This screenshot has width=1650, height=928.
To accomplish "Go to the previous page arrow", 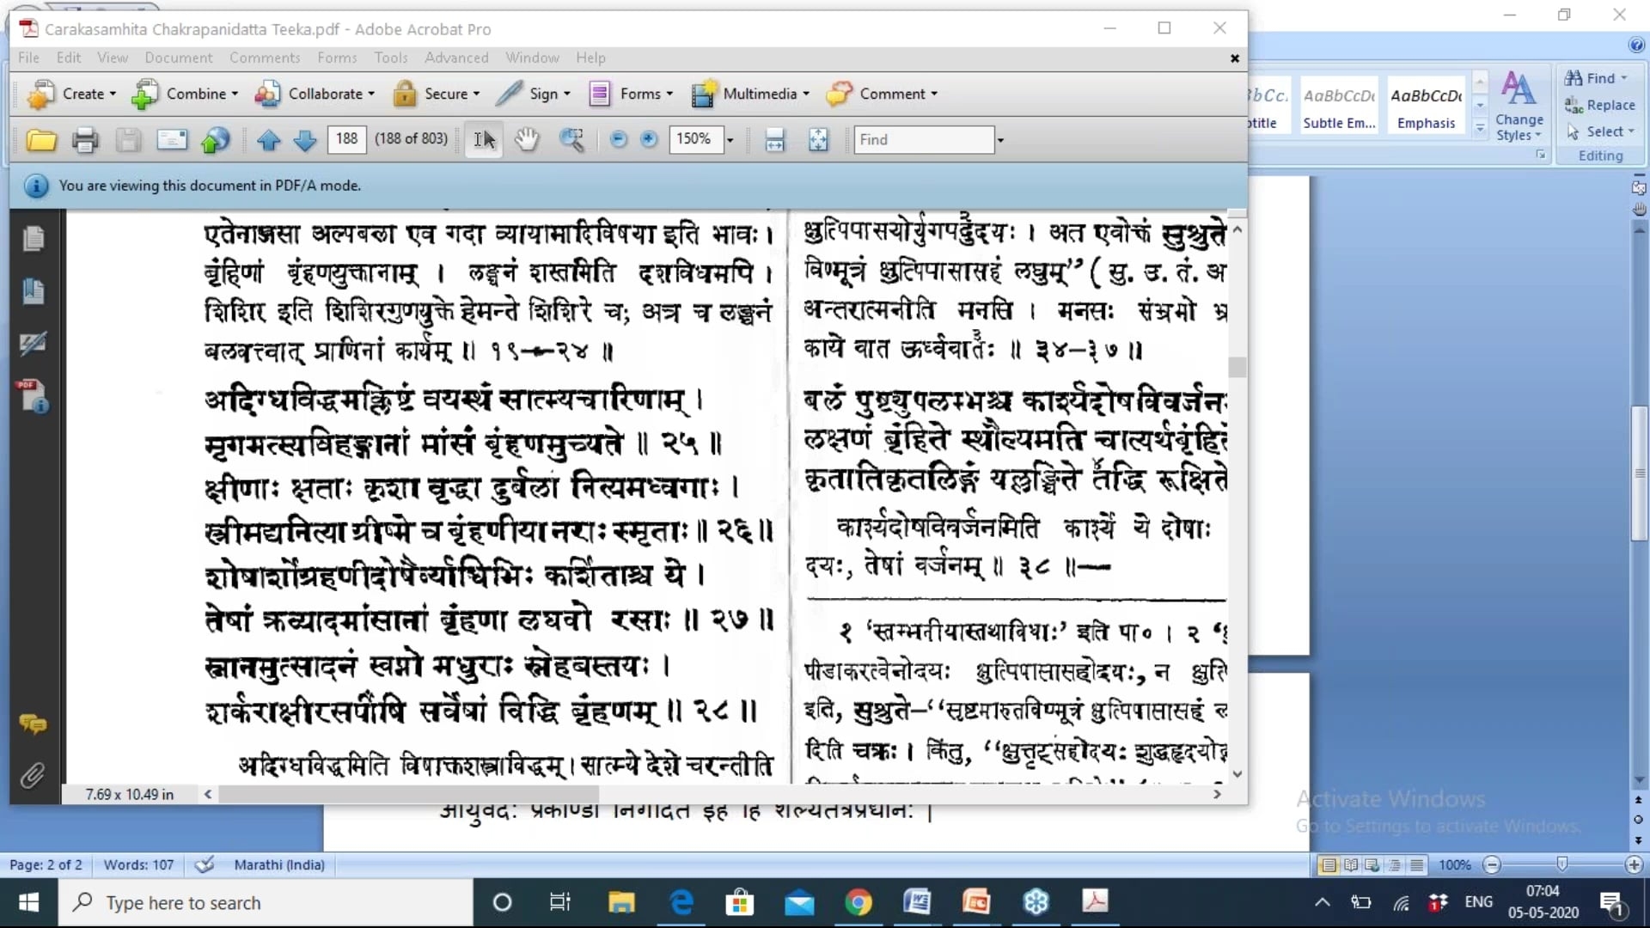I will click(x=269, y=139).
